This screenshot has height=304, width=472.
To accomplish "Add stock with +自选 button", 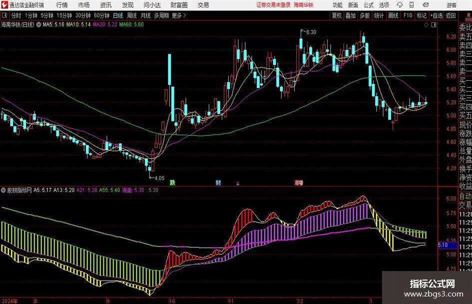I will (x=437, y=15).
